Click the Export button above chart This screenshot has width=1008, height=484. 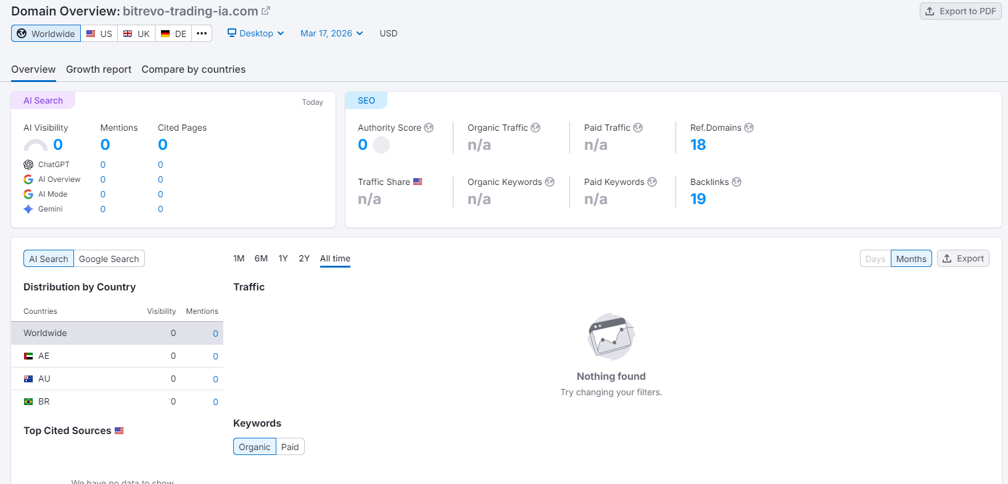pos(963,258)
